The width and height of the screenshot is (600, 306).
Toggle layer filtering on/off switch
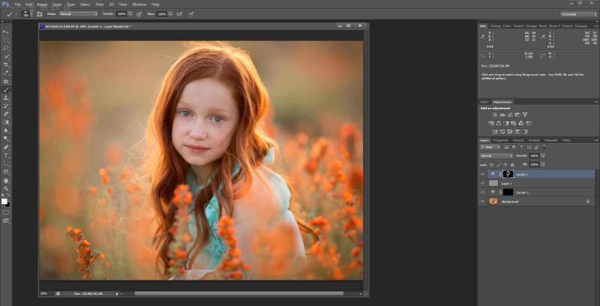pos(544,146)
